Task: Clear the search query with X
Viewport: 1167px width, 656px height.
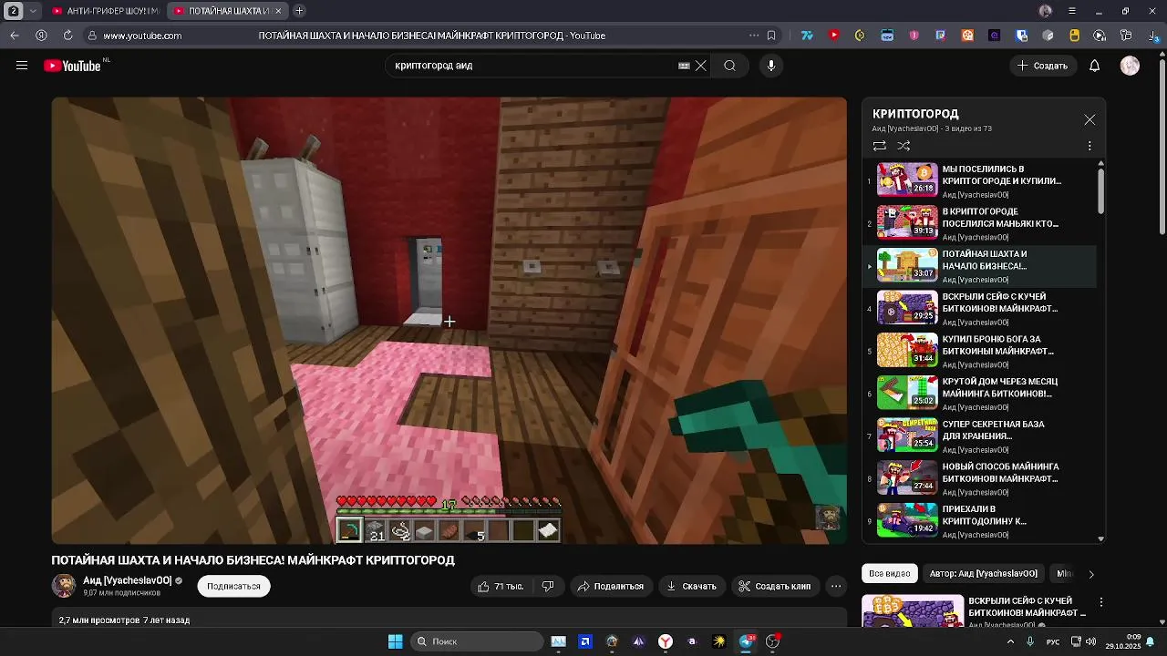Action: coord(701,66)
